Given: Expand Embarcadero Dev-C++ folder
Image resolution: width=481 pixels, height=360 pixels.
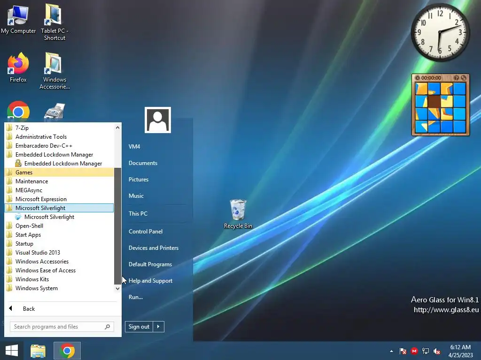Looking at the screenshot, I should [59, 145].
